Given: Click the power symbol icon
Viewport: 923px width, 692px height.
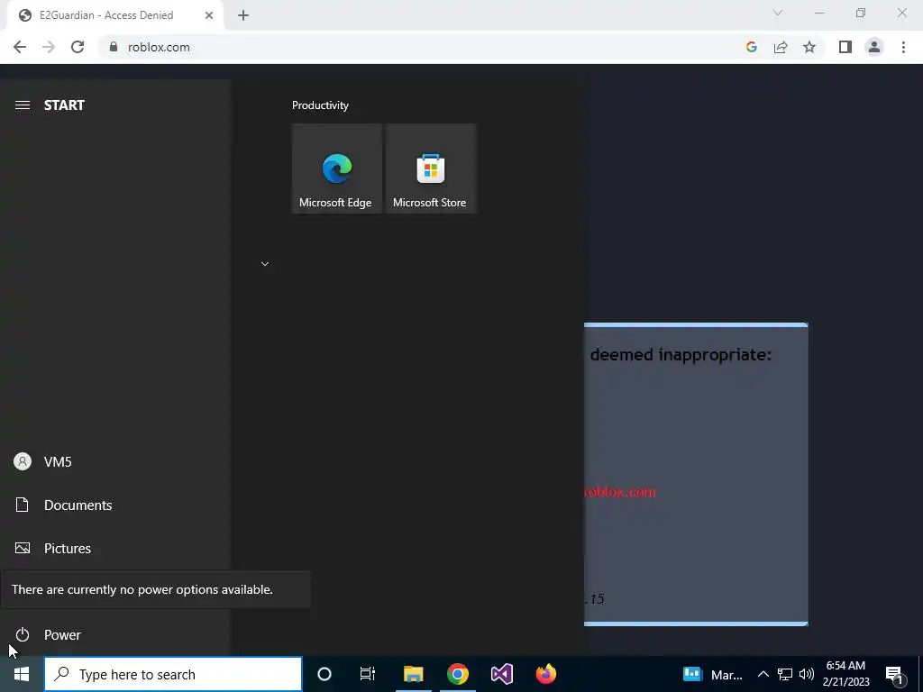Looking at the screenshot, I should pos(23,635).
